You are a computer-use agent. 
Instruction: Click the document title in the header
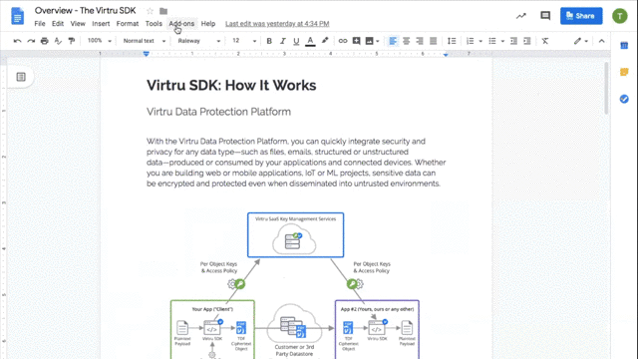click(85, 11)
